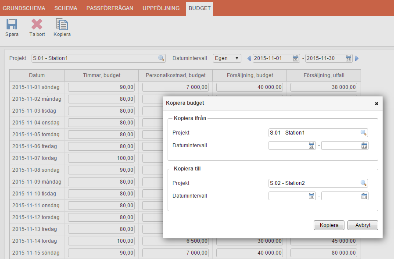Open end date calendar in Kopiera ifrån
The height and width of the screenshot is (259, 394).
(x=364, y=145)
